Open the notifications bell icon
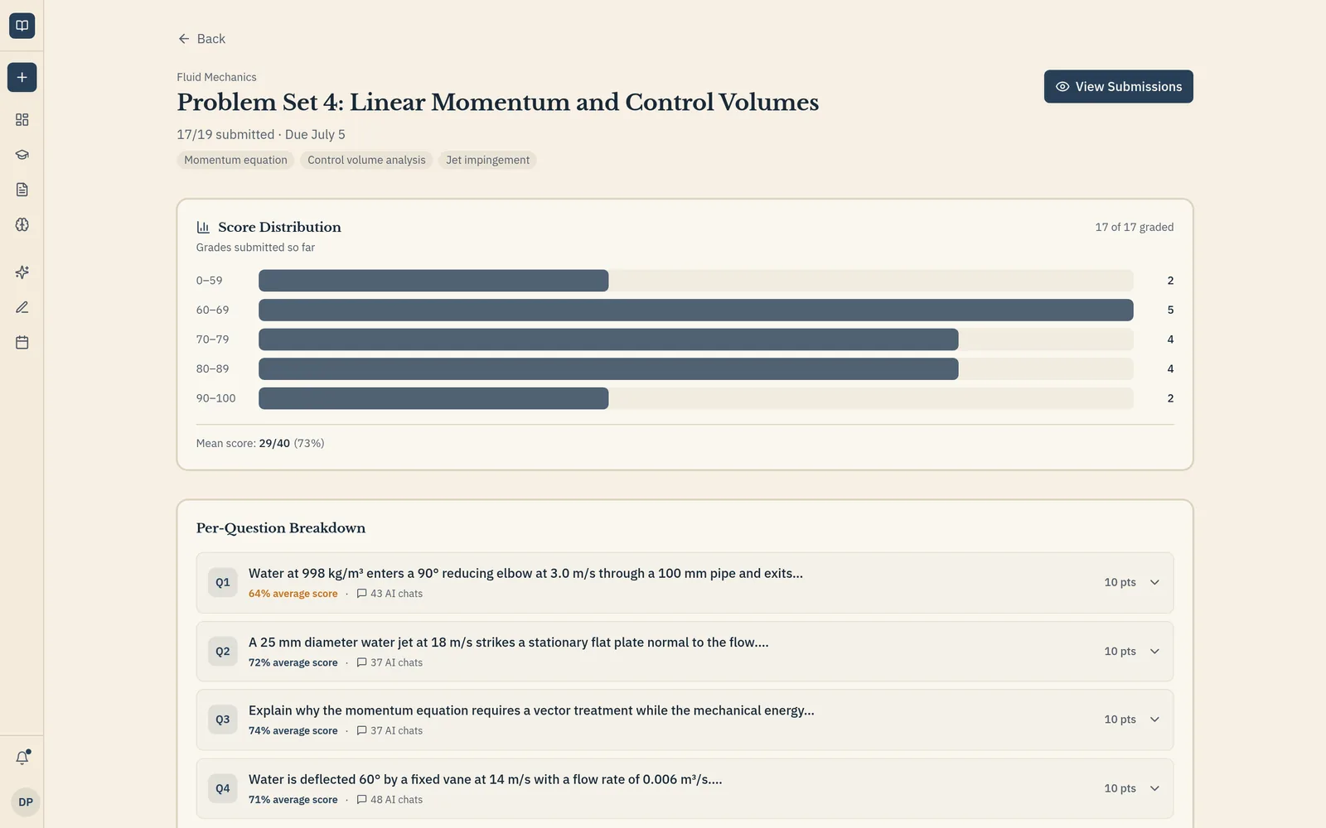Viewport: 1326px width, 828px height. 22,758
